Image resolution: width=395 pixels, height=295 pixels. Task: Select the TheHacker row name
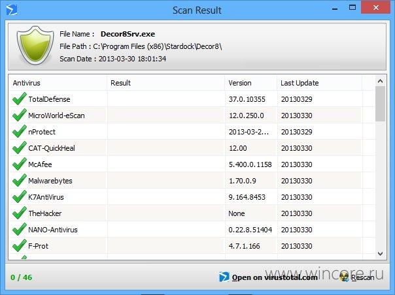45,213
